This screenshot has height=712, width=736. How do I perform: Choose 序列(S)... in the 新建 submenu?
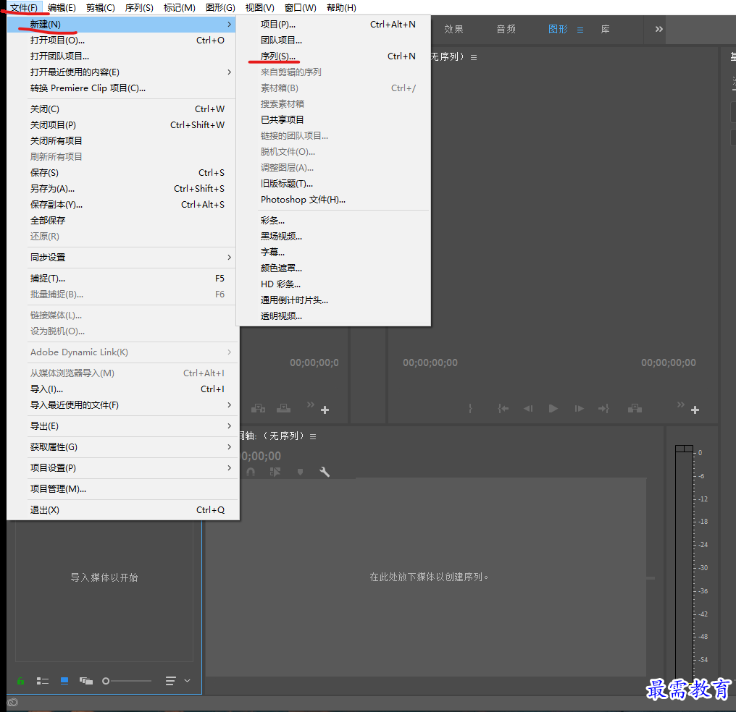pyautogui.click(x=333, y=56)
